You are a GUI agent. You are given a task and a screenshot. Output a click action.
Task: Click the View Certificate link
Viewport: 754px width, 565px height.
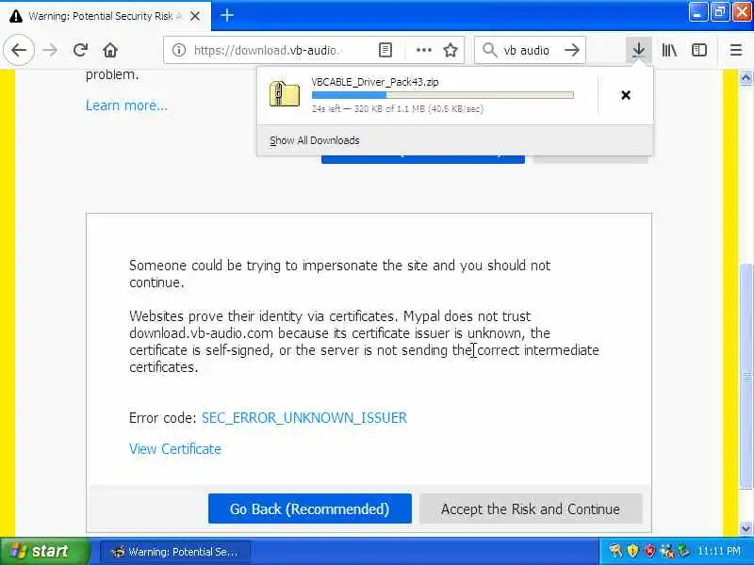coord(175,449)
